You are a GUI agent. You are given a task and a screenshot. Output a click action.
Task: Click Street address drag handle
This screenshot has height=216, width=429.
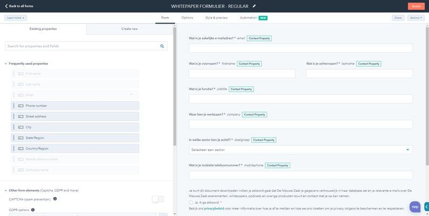13,116
